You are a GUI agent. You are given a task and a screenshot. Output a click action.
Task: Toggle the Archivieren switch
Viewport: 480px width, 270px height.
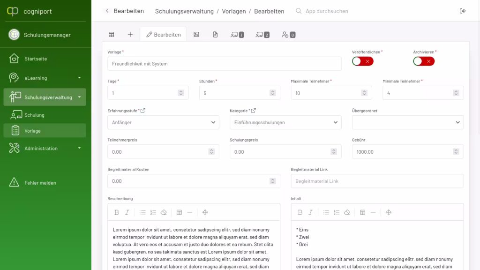[424, 61]
